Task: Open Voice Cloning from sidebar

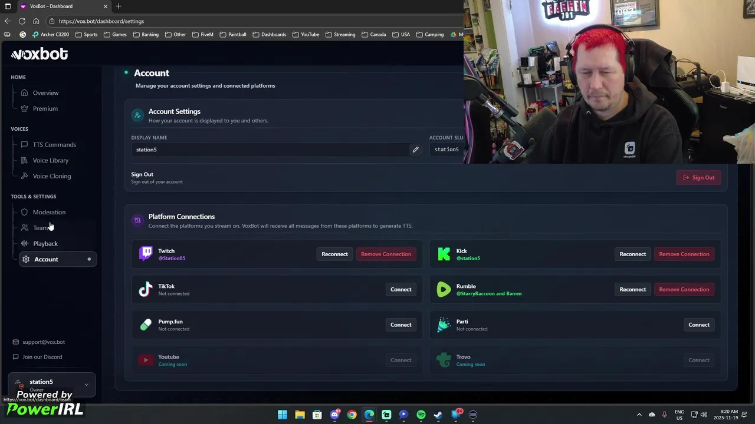Action: [x=52, y=176]
